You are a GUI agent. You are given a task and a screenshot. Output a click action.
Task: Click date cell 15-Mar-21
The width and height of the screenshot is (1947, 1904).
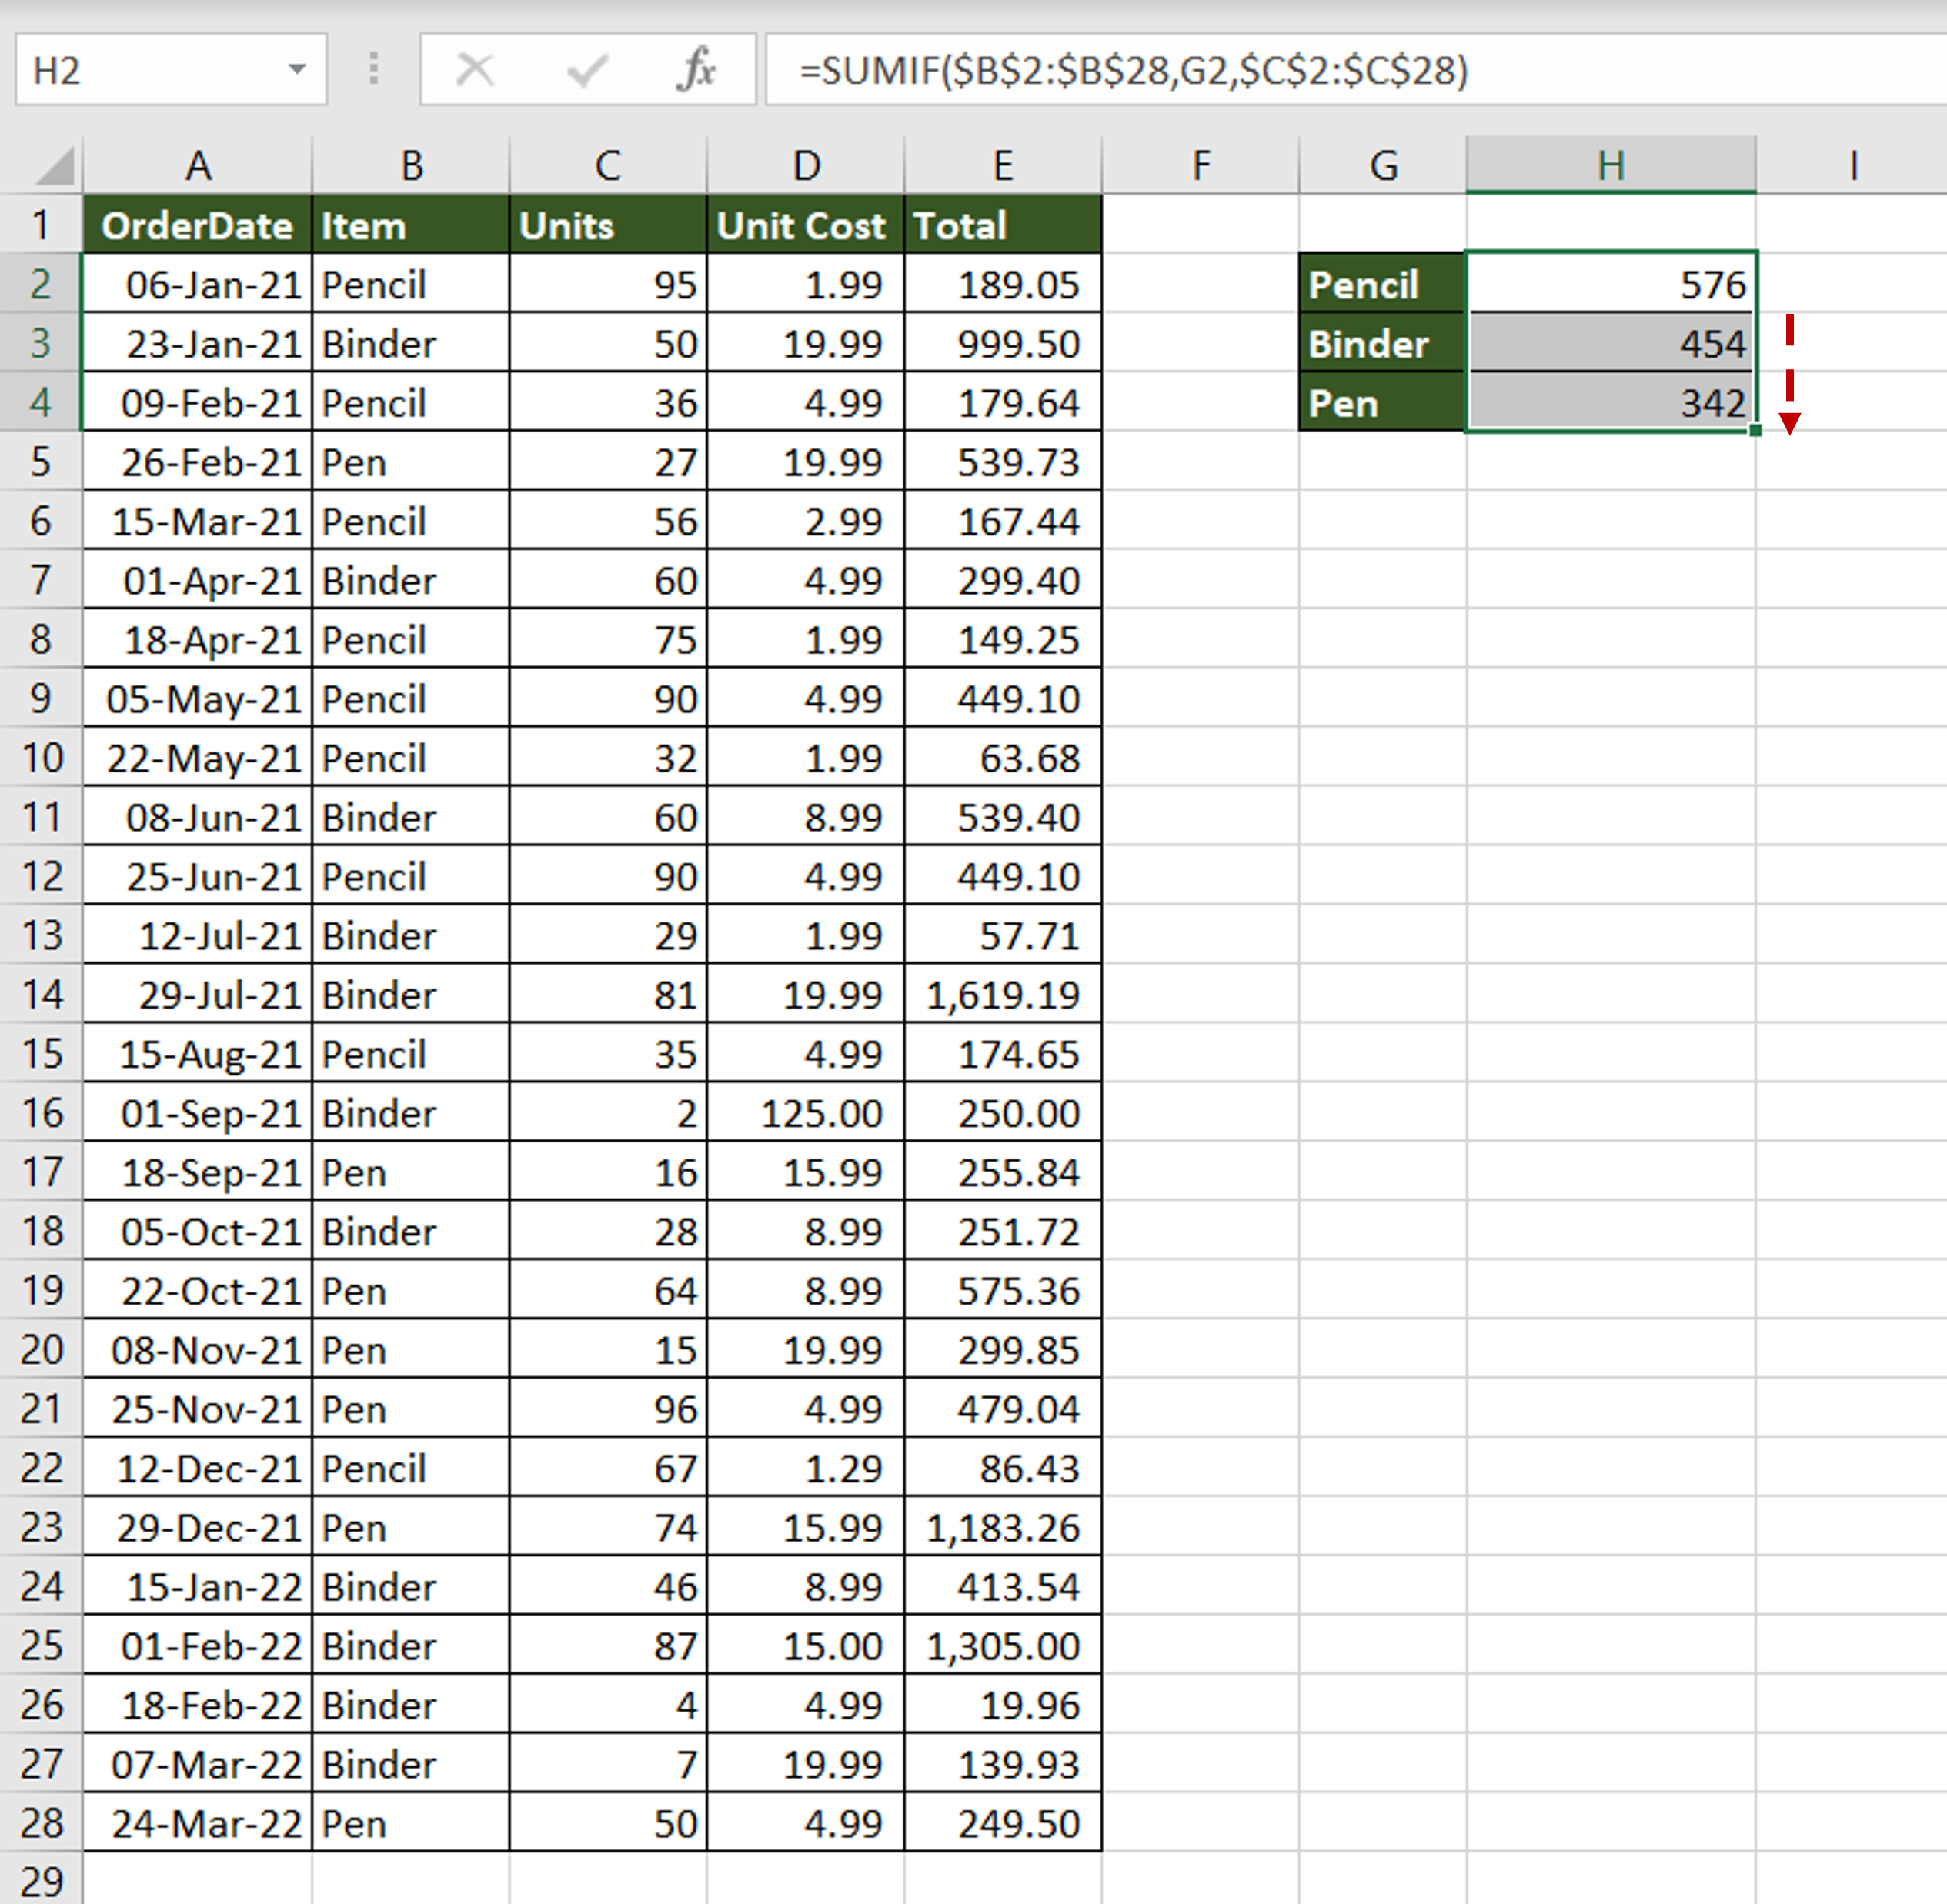197,520
